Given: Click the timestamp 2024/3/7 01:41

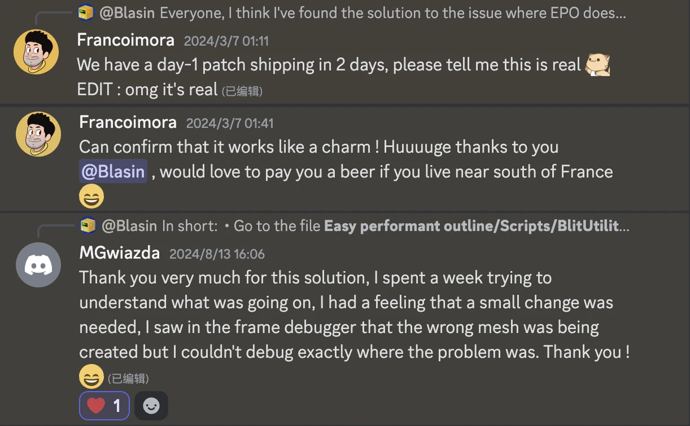Looking at the screenshot, I should coord(230,123).
